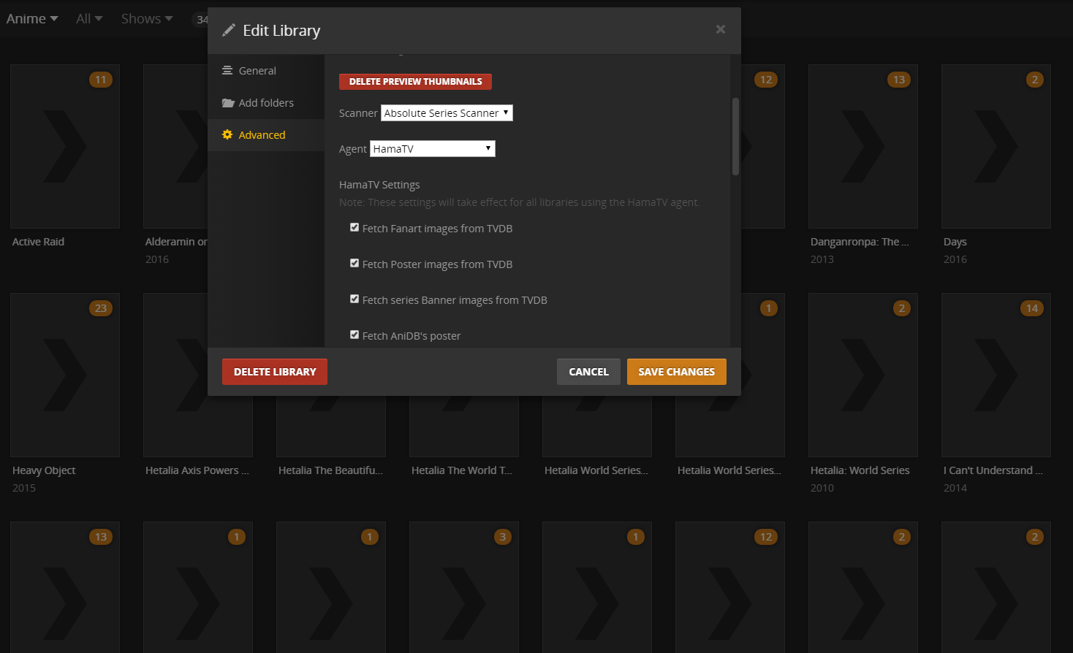Click the HamaTV Settings heading text
Viewport: 1073px width, 653px height.
379,185
